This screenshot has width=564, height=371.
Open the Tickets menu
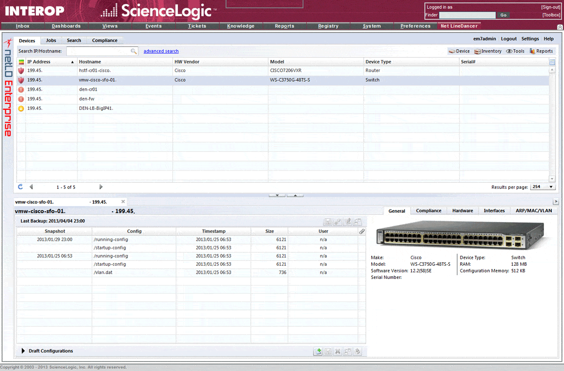click(197, 26)
